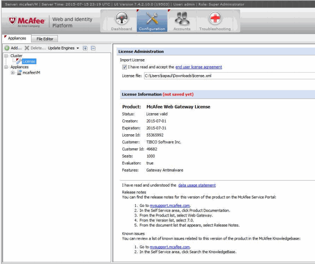315x264 pixels.
Task: Click the Add... button label
Action: pos(16,48)
